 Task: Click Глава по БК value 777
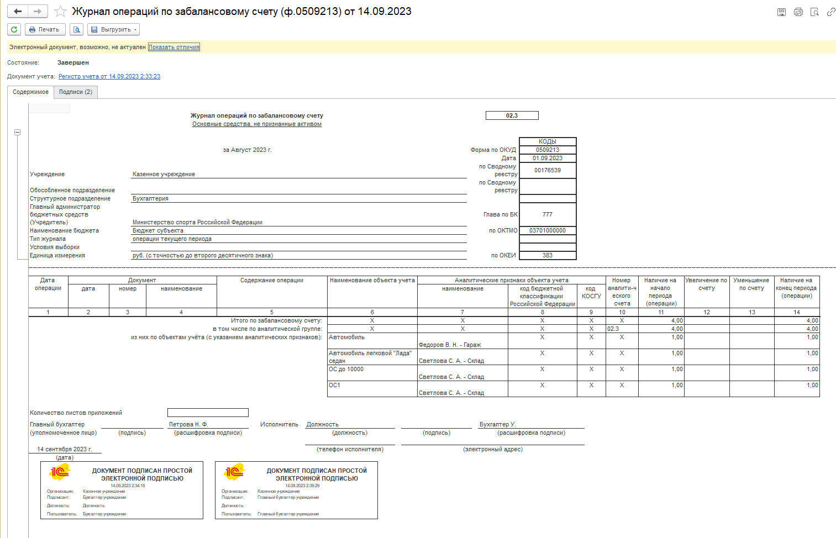pos(548,214)
